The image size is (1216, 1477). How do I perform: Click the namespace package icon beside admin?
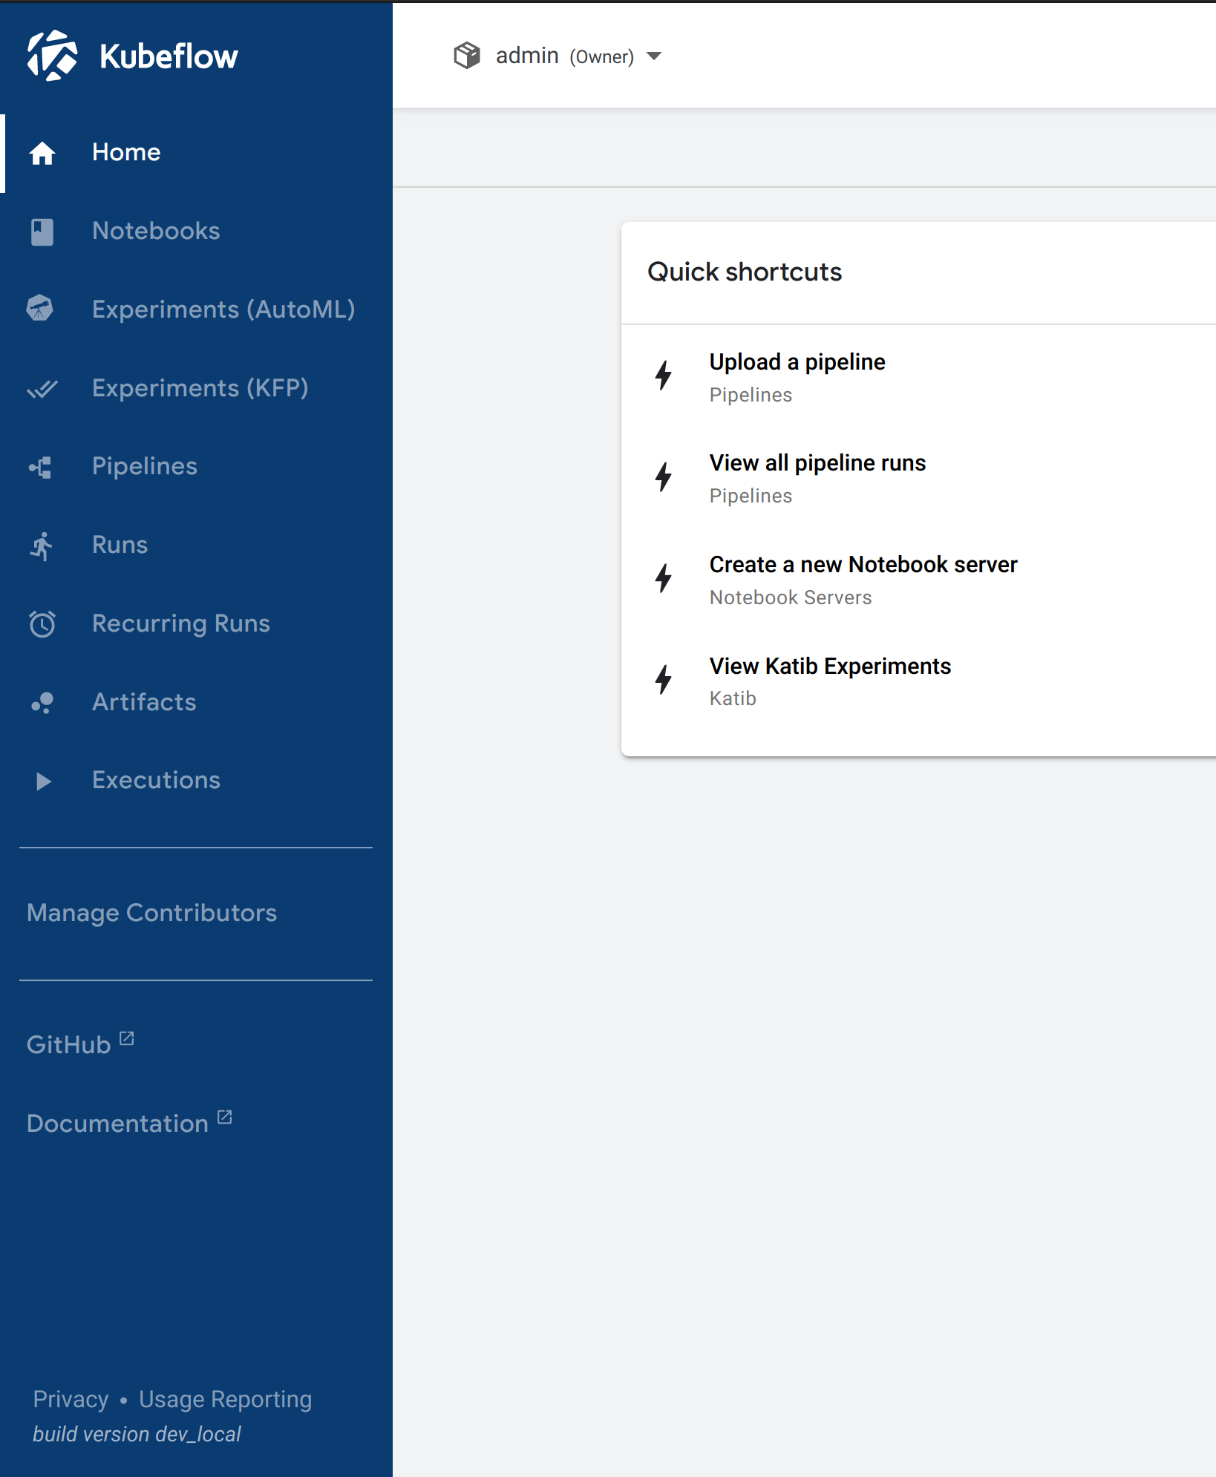click(x=466, y=55)
